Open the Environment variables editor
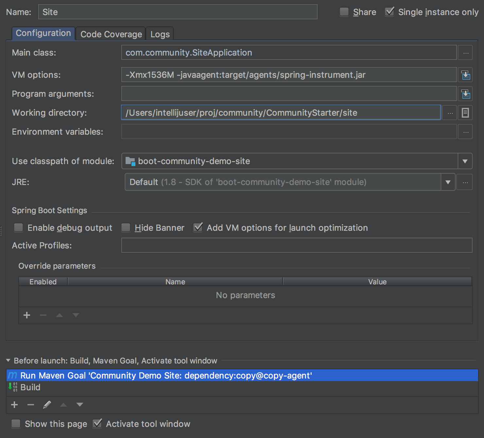Screen dimensions: 484x438 coord(465,131)
